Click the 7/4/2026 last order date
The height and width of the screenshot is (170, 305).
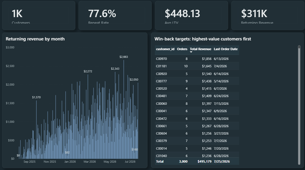click(x=220, y=66)
